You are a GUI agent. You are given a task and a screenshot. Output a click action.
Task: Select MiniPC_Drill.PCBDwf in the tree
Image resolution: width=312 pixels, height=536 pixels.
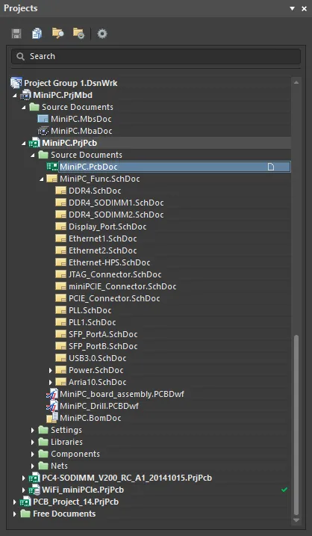(99, 406)
